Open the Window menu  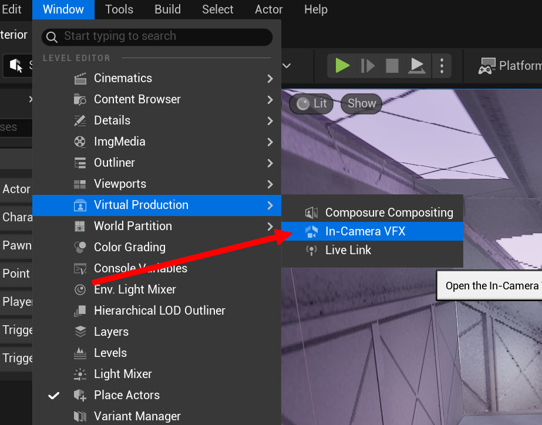pos(63,9)
